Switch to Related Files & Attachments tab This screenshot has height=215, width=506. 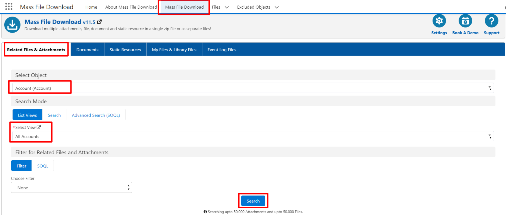click(36, 50)
